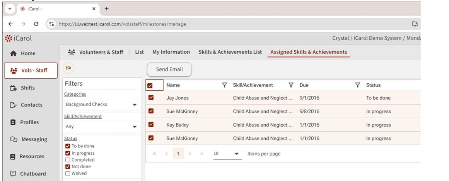Open the items per page dropdown
Viewport: 449px width, 181px height.
click(x=237, y=154)
